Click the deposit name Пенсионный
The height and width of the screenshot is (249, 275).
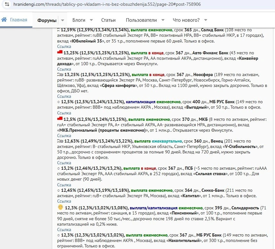(x=184, y=213)
